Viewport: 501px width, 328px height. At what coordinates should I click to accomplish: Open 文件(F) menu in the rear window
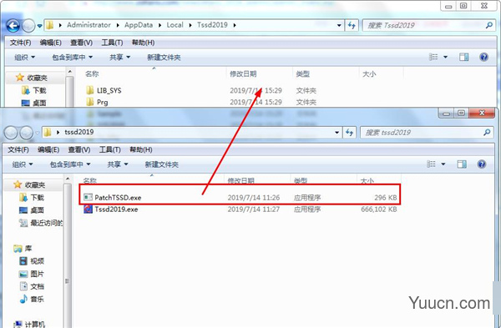click(20, 43)
